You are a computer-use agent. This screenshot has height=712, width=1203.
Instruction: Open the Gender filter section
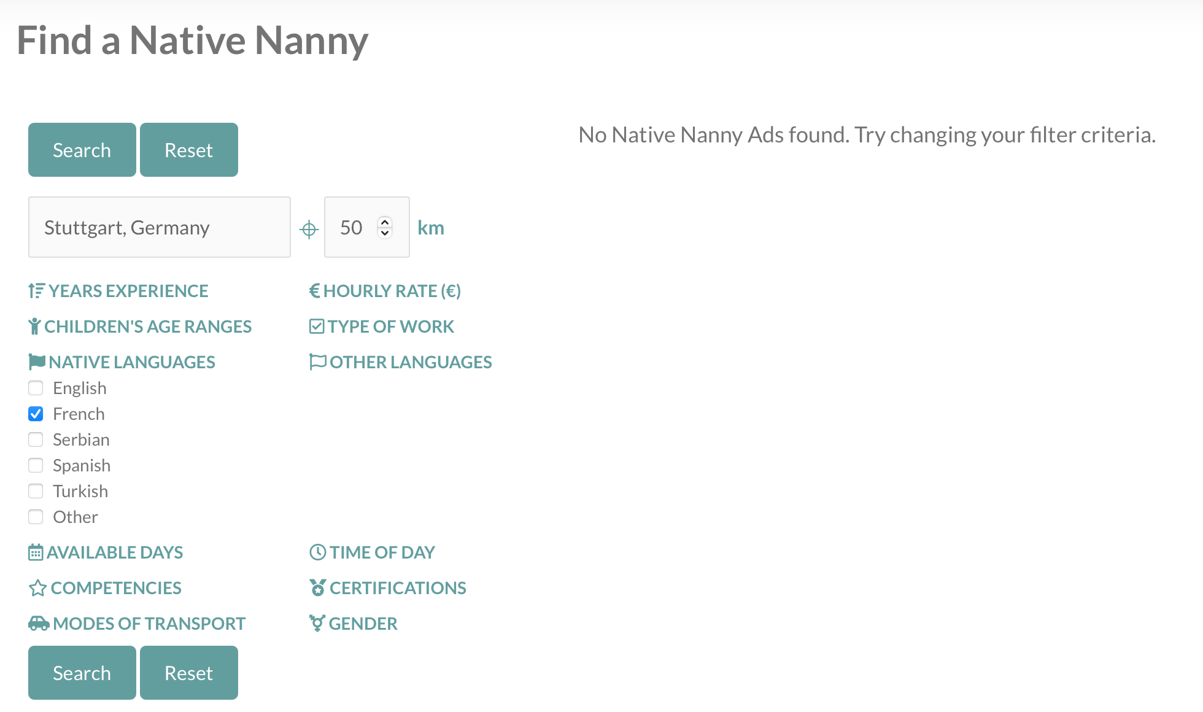(x=354, y=624)
